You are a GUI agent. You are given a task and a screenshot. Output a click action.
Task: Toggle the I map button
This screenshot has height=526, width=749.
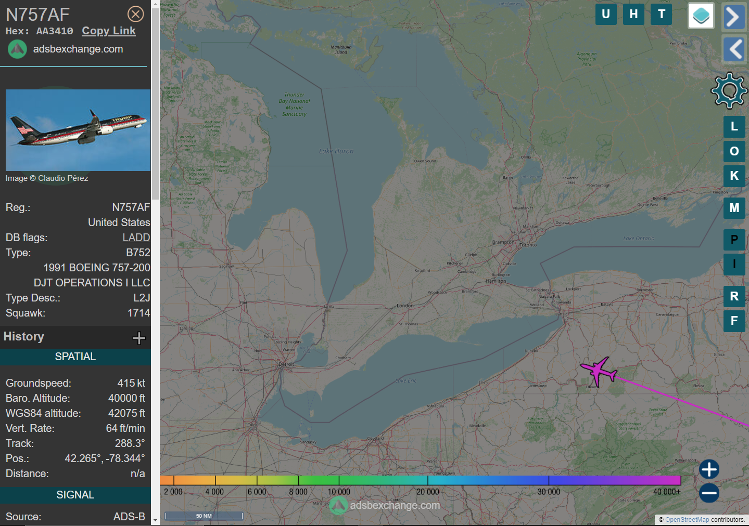(734, 264)
